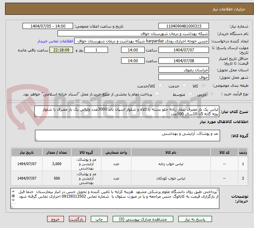Click the خروج exit button

tap(56, 219)
